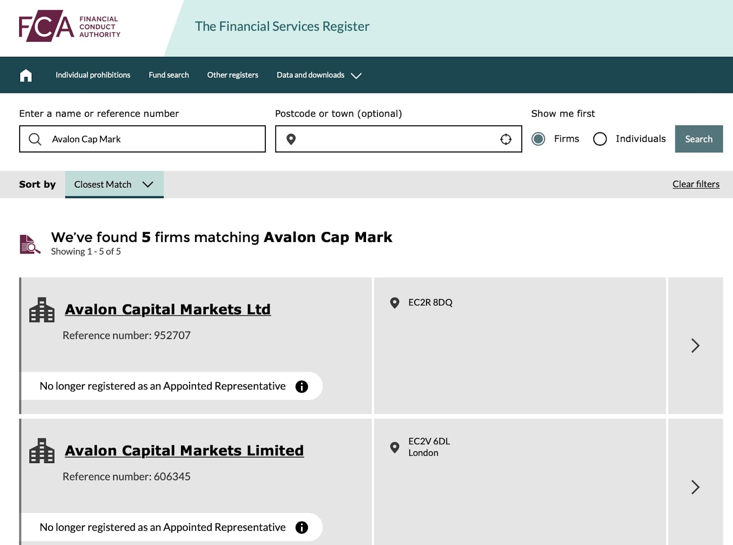Select the Individuals radio button
Viewport: 733px width, 545px height.
(x=600, y=139)
